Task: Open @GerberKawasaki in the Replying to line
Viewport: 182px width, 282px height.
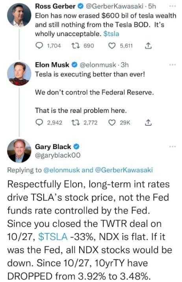Action: coord(124,170)
